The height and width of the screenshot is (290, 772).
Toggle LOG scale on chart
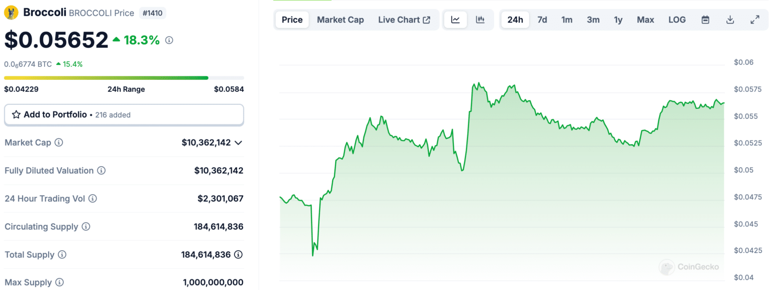677,20
